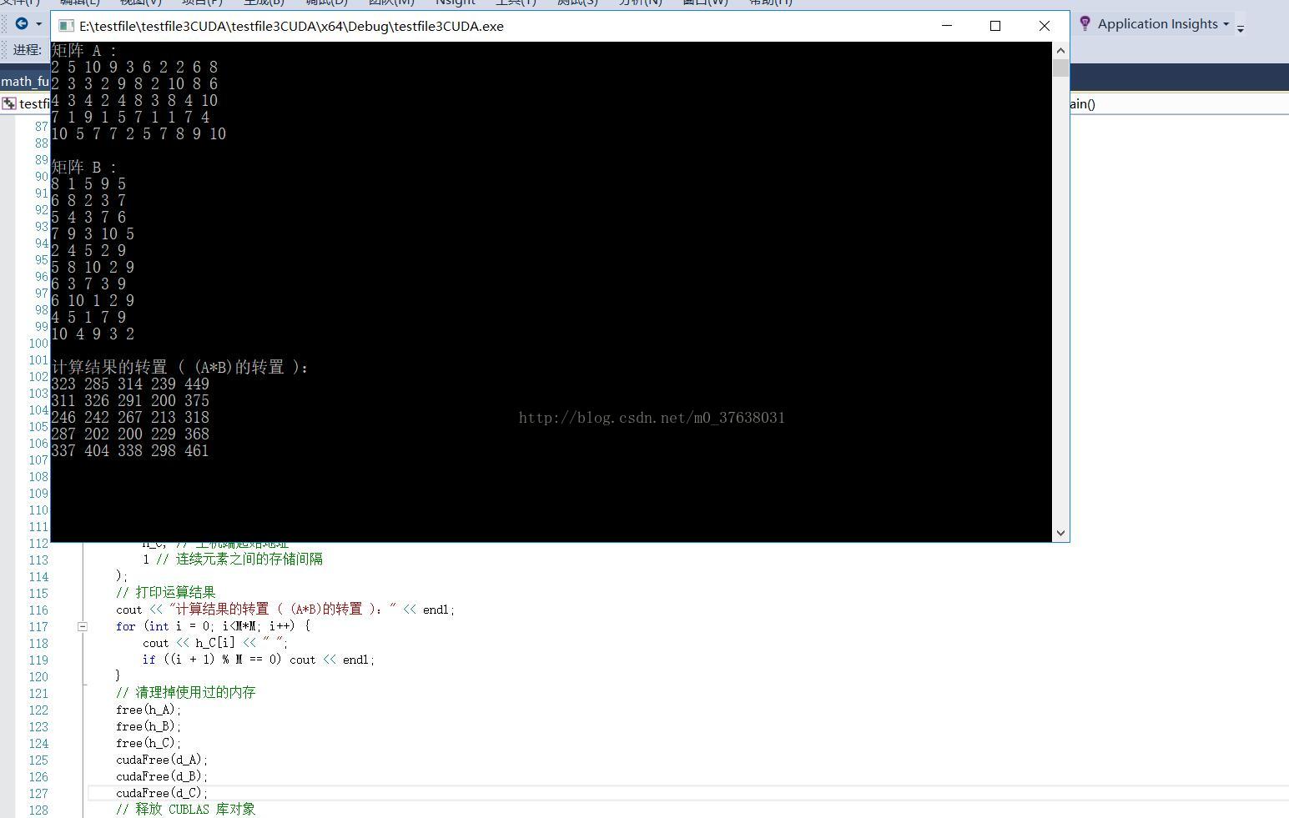This screenshot has height=818, width=1289.
Task: Minimize the testfile3CUDA.exe console window
Action: pos(947,26)
